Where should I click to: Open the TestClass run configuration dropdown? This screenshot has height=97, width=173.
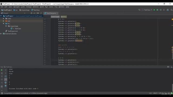click(x=147, y=10)
